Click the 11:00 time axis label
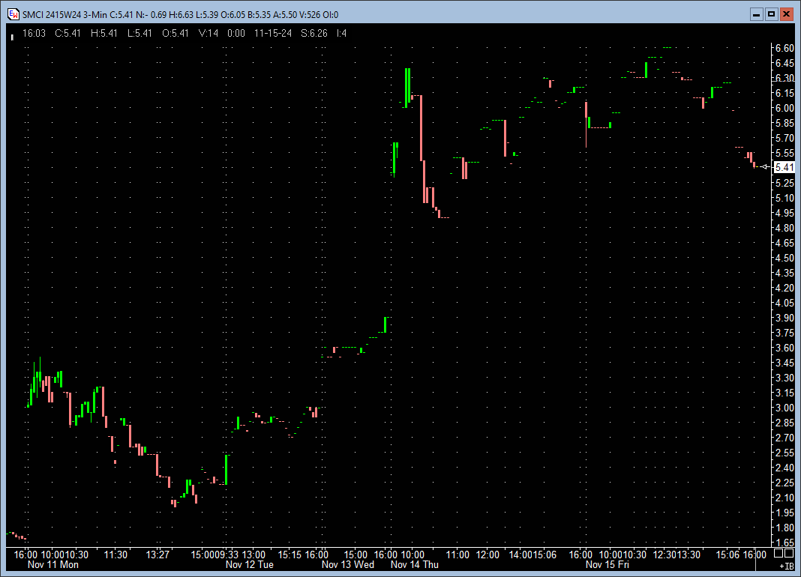 [x=457, y=555]
